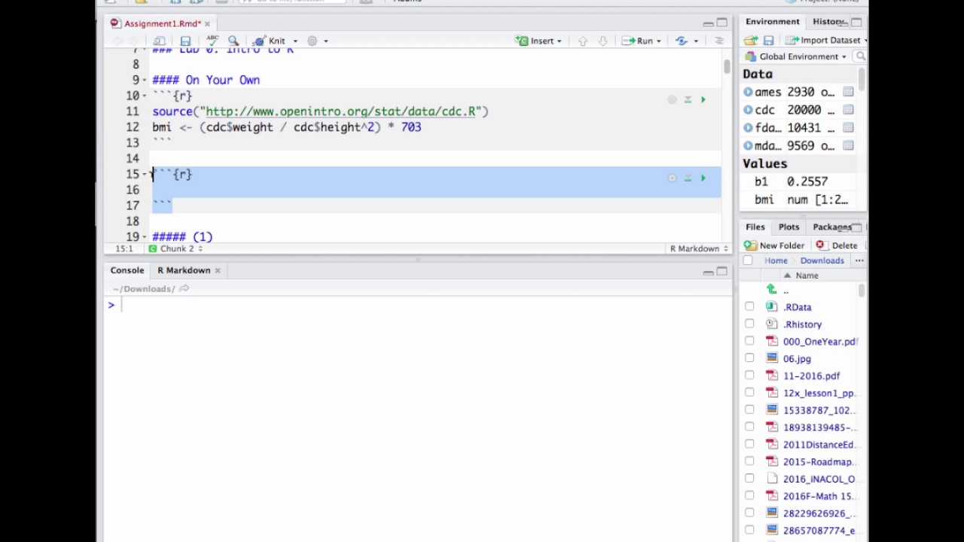Go to Home in files breadcrumb
This screenshot has width=964, height=542.
pos(776,260)
